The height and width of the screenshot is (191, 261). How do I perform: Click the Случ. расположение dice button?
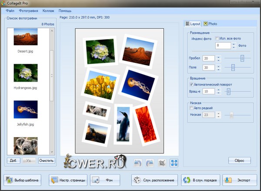click(x=154, y=180)
